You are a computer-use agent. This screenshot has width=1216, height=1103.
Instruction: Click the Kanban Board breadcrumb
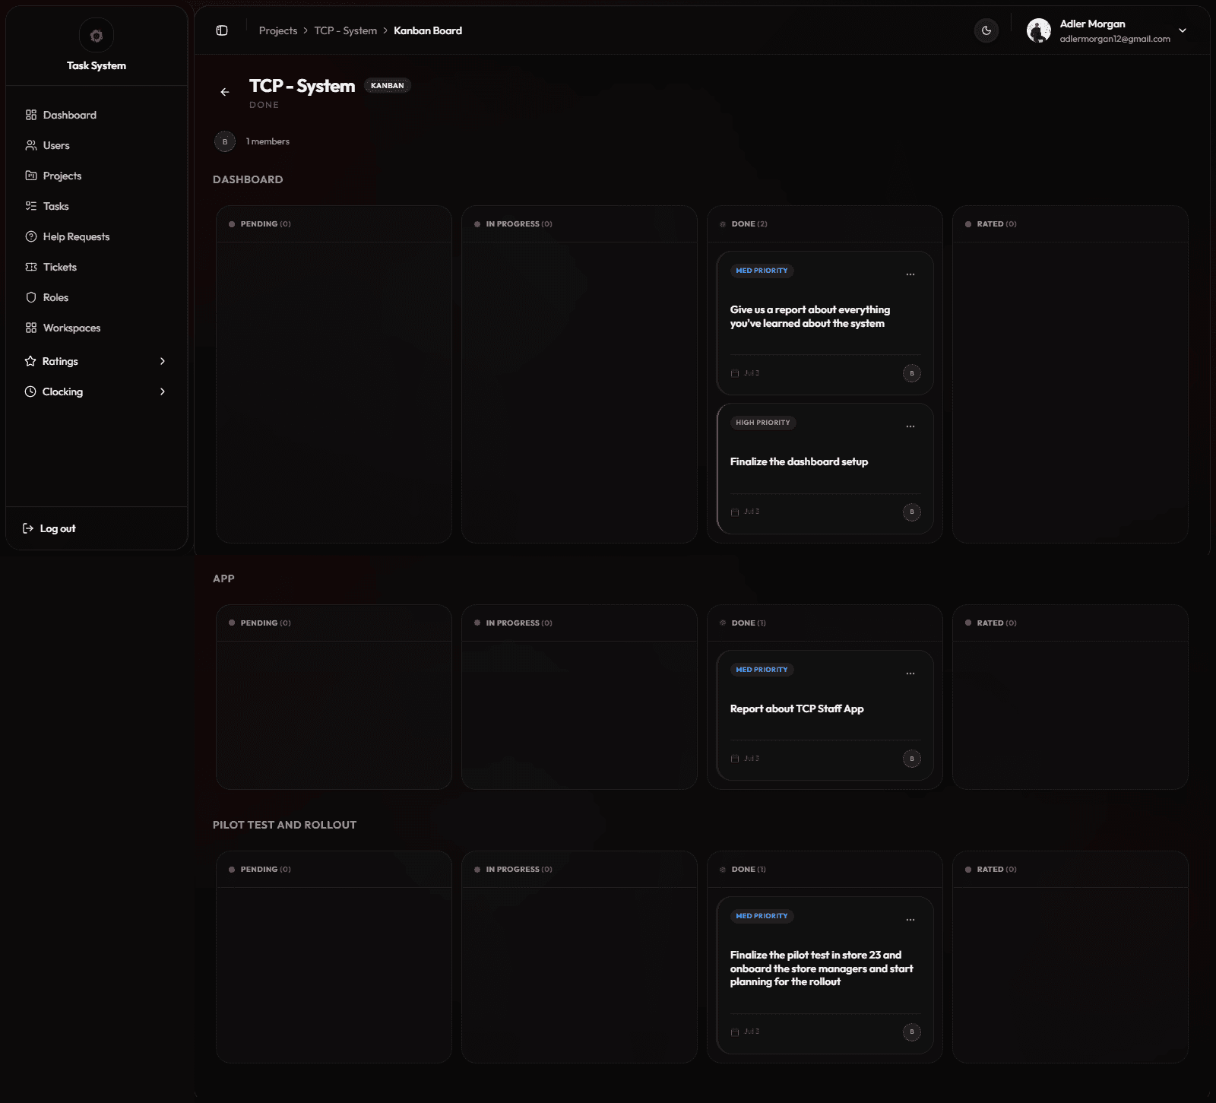point(428,30)
